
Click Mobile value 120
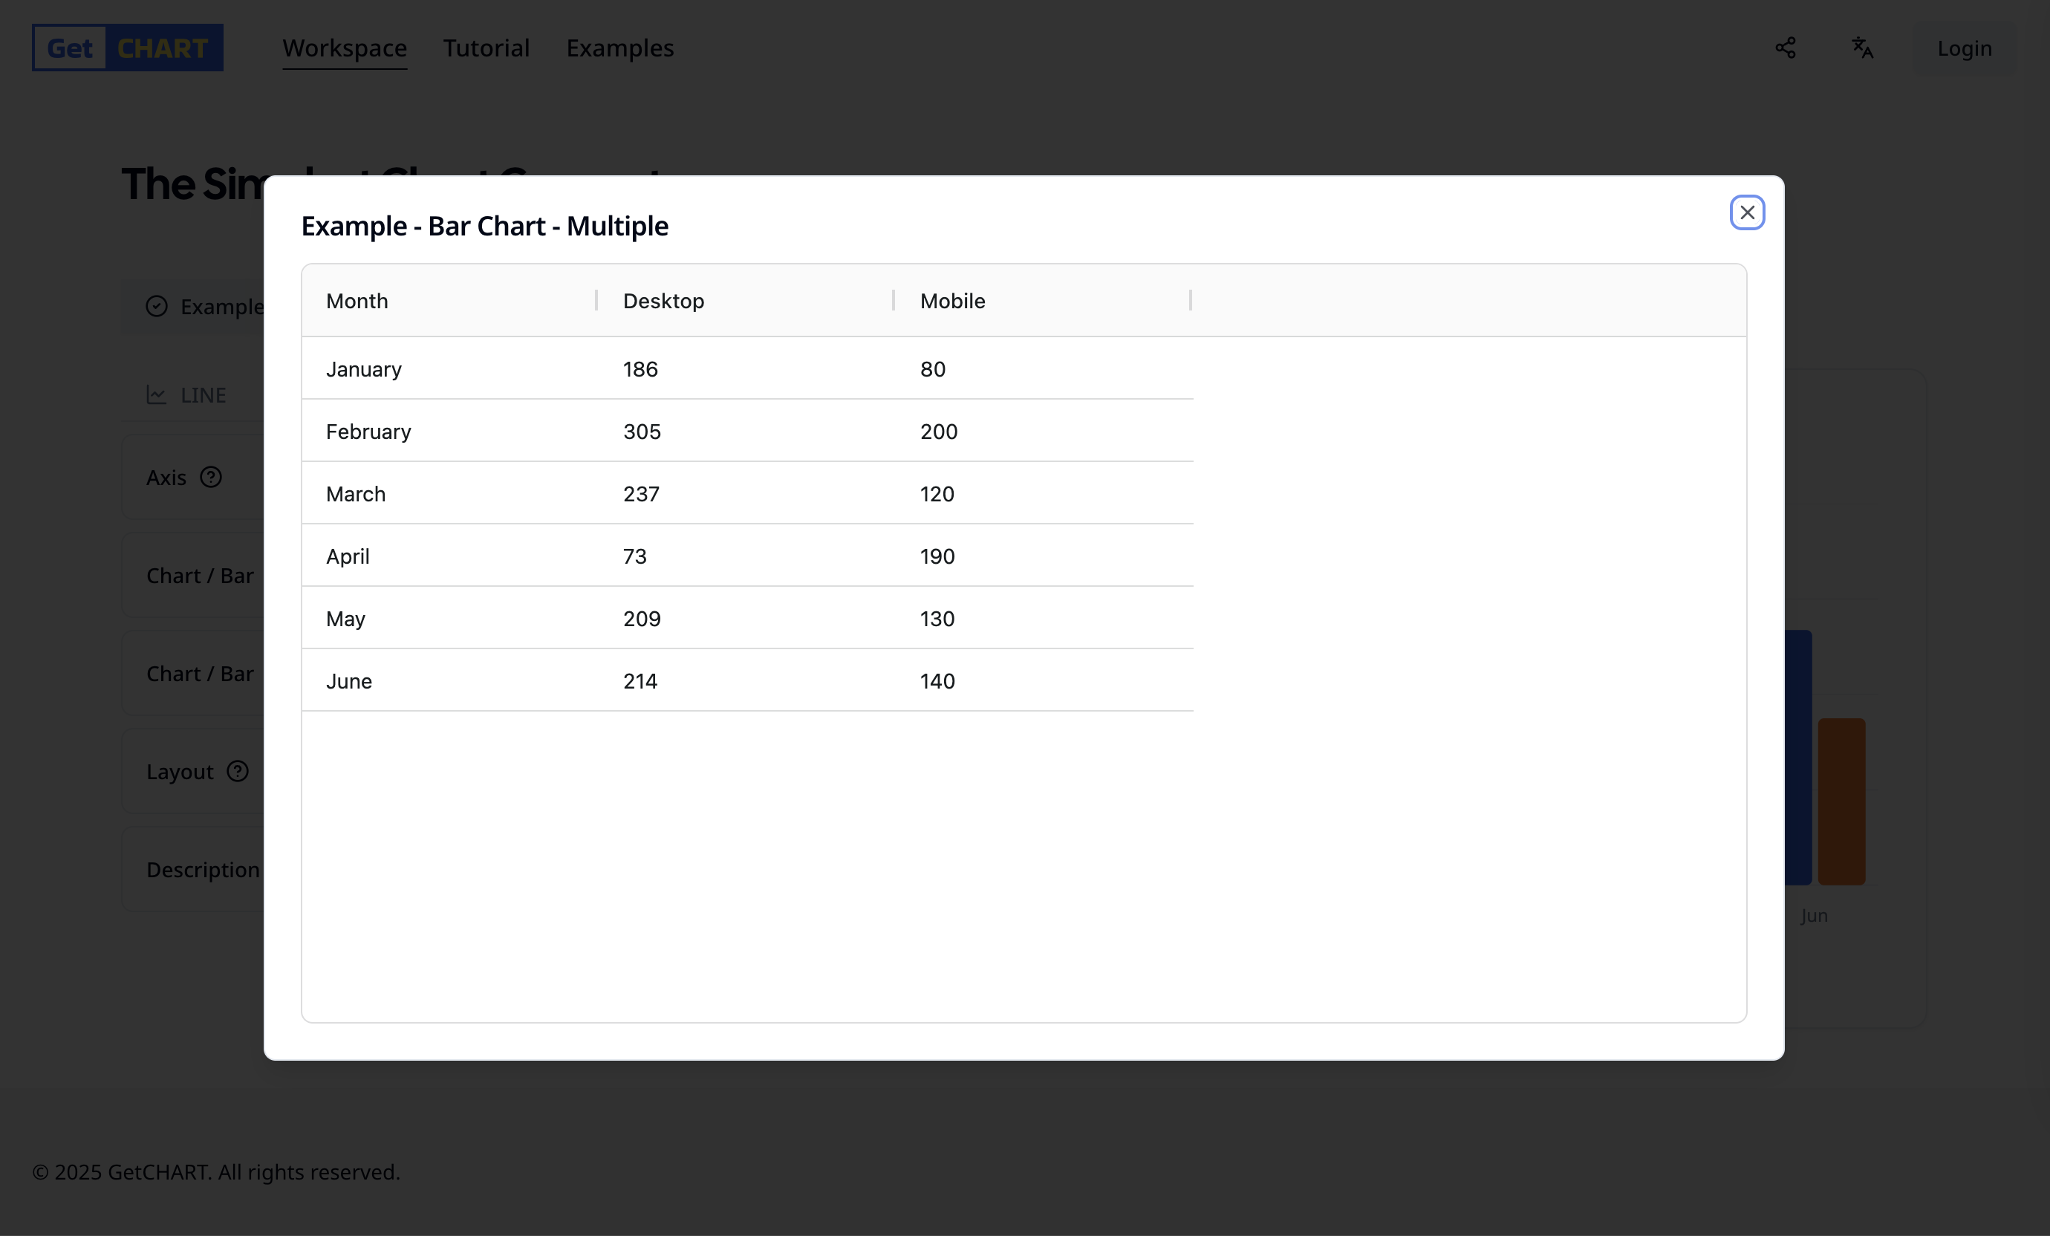(x=1044, y=493)
